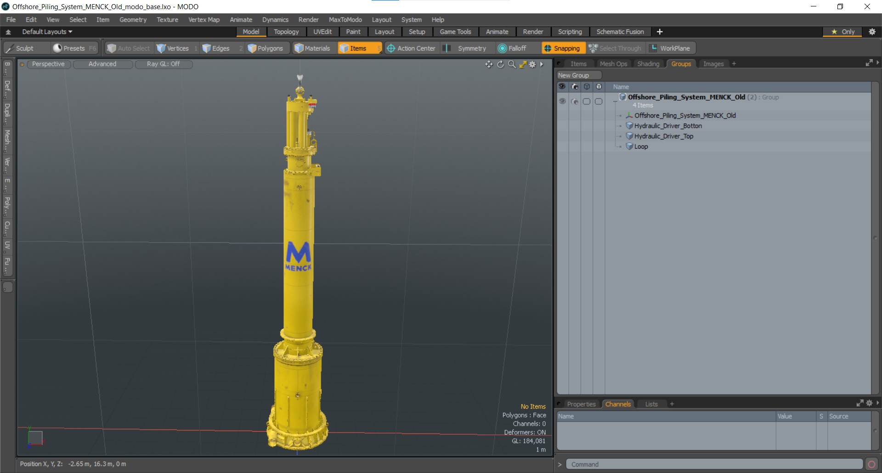This screenshot has height=473, width=882.
Task: Switch to the Paint layout tab
Action: coord(353,32)
